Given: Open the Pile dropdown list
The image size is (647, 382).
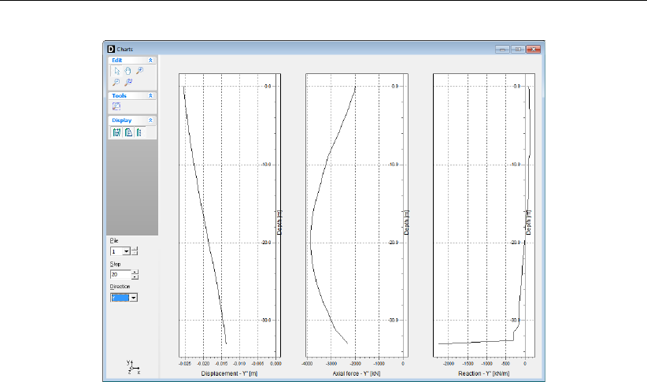Looking at the screenshot, I should tap(126, 251).
